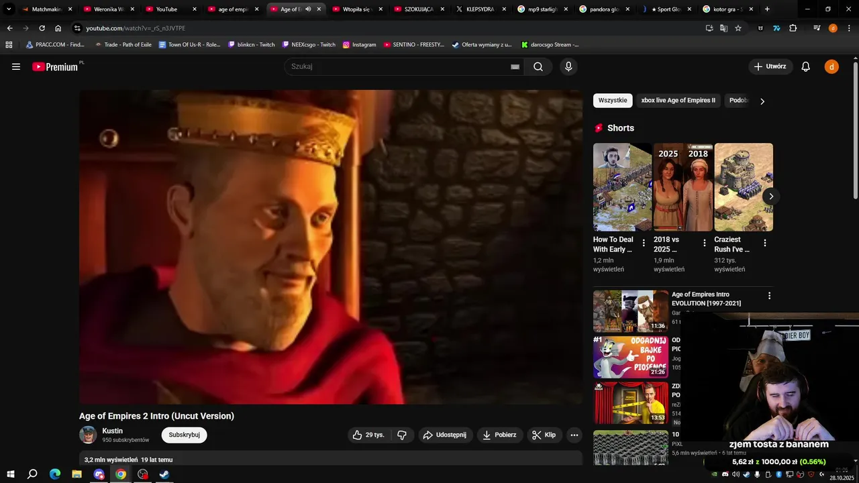This screenshot has width=859, height=483.
Task: Open Chrome from the taskbar
Action: coord(121,474)
